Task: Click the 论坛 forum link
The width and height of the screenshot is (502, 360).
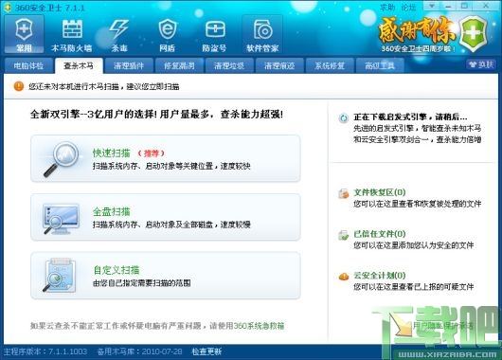Action: pos(408,7)
